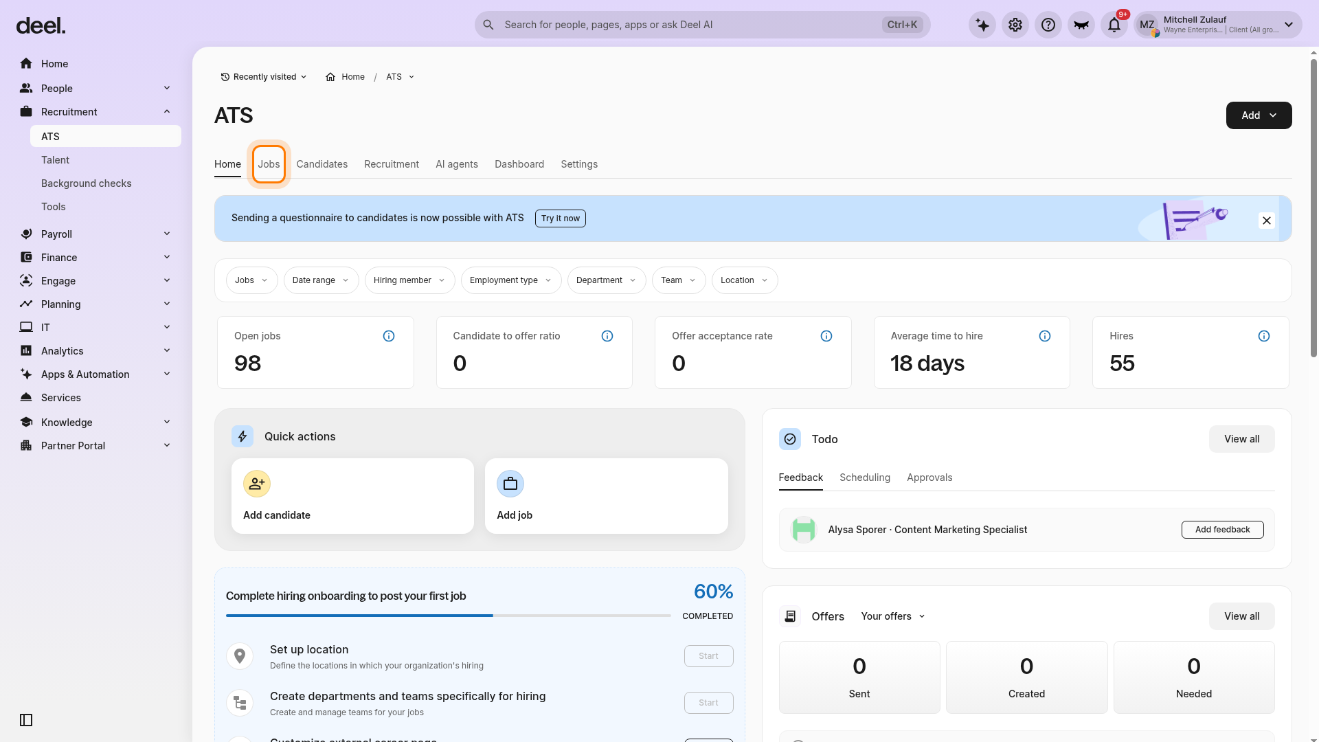Click Add feedback for Alysa Sporer
Image resolution: width=1319 pixels, height=742 pixels.
(1223, 530)
